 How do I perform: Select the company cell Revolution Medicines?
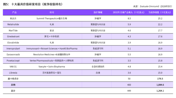[x=52, y=55]
